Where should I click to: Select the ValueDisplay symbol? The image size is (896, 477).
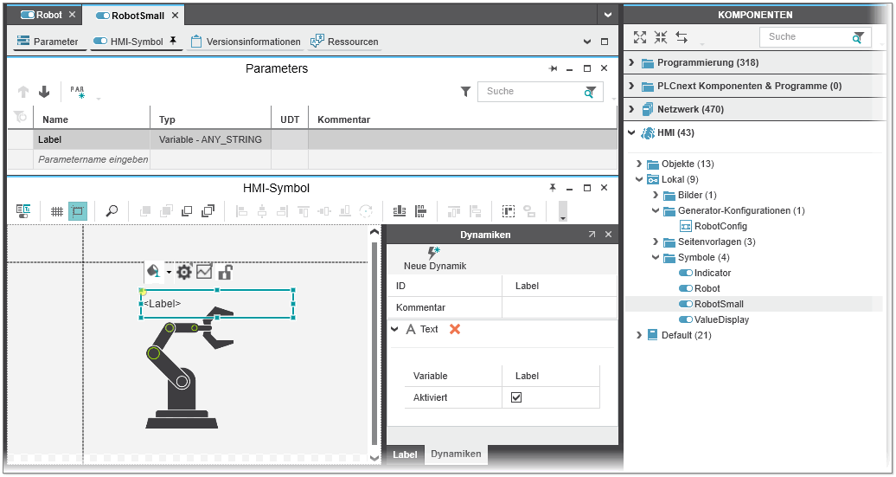pos(721,319)
